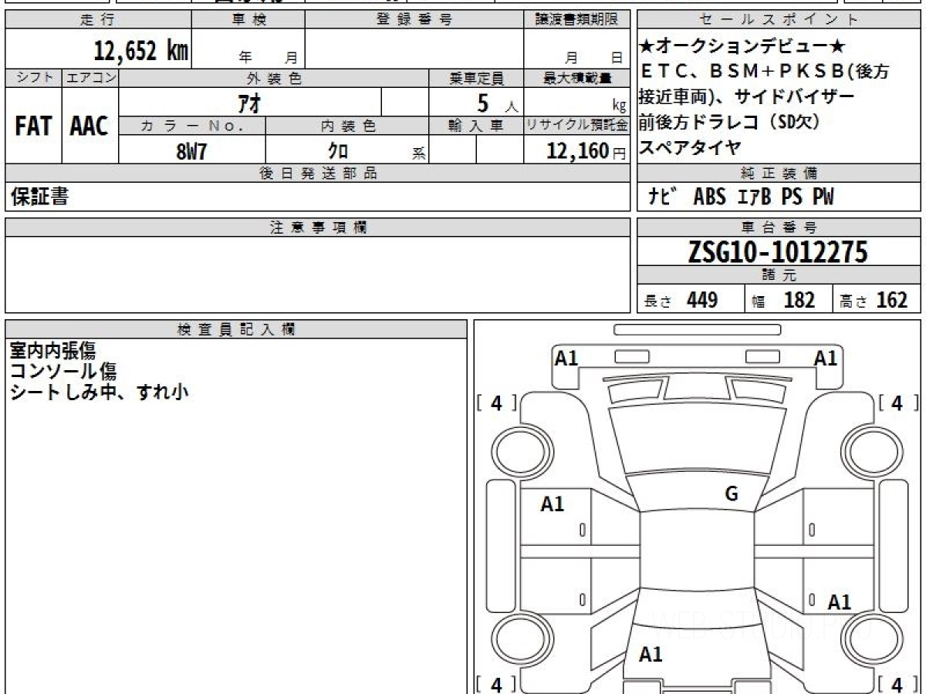Image resolution: width=926 pixels, height=694 pixels.
Task: Click the 車検 header cell
Action: (248, 20)
